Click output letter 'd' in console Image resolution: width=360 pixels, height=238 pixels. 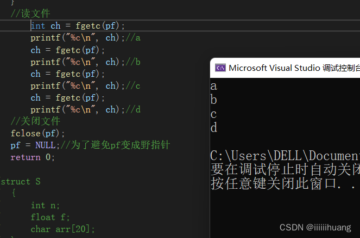(x=214, y=127)
